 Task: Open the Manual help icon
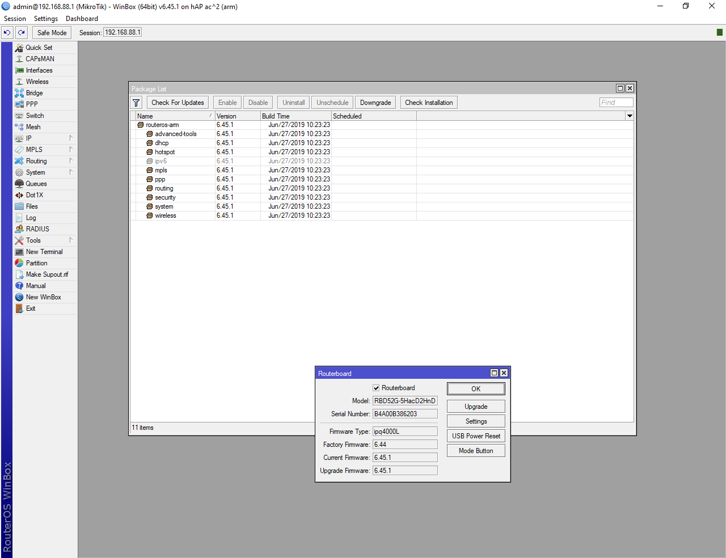[19, 286]
